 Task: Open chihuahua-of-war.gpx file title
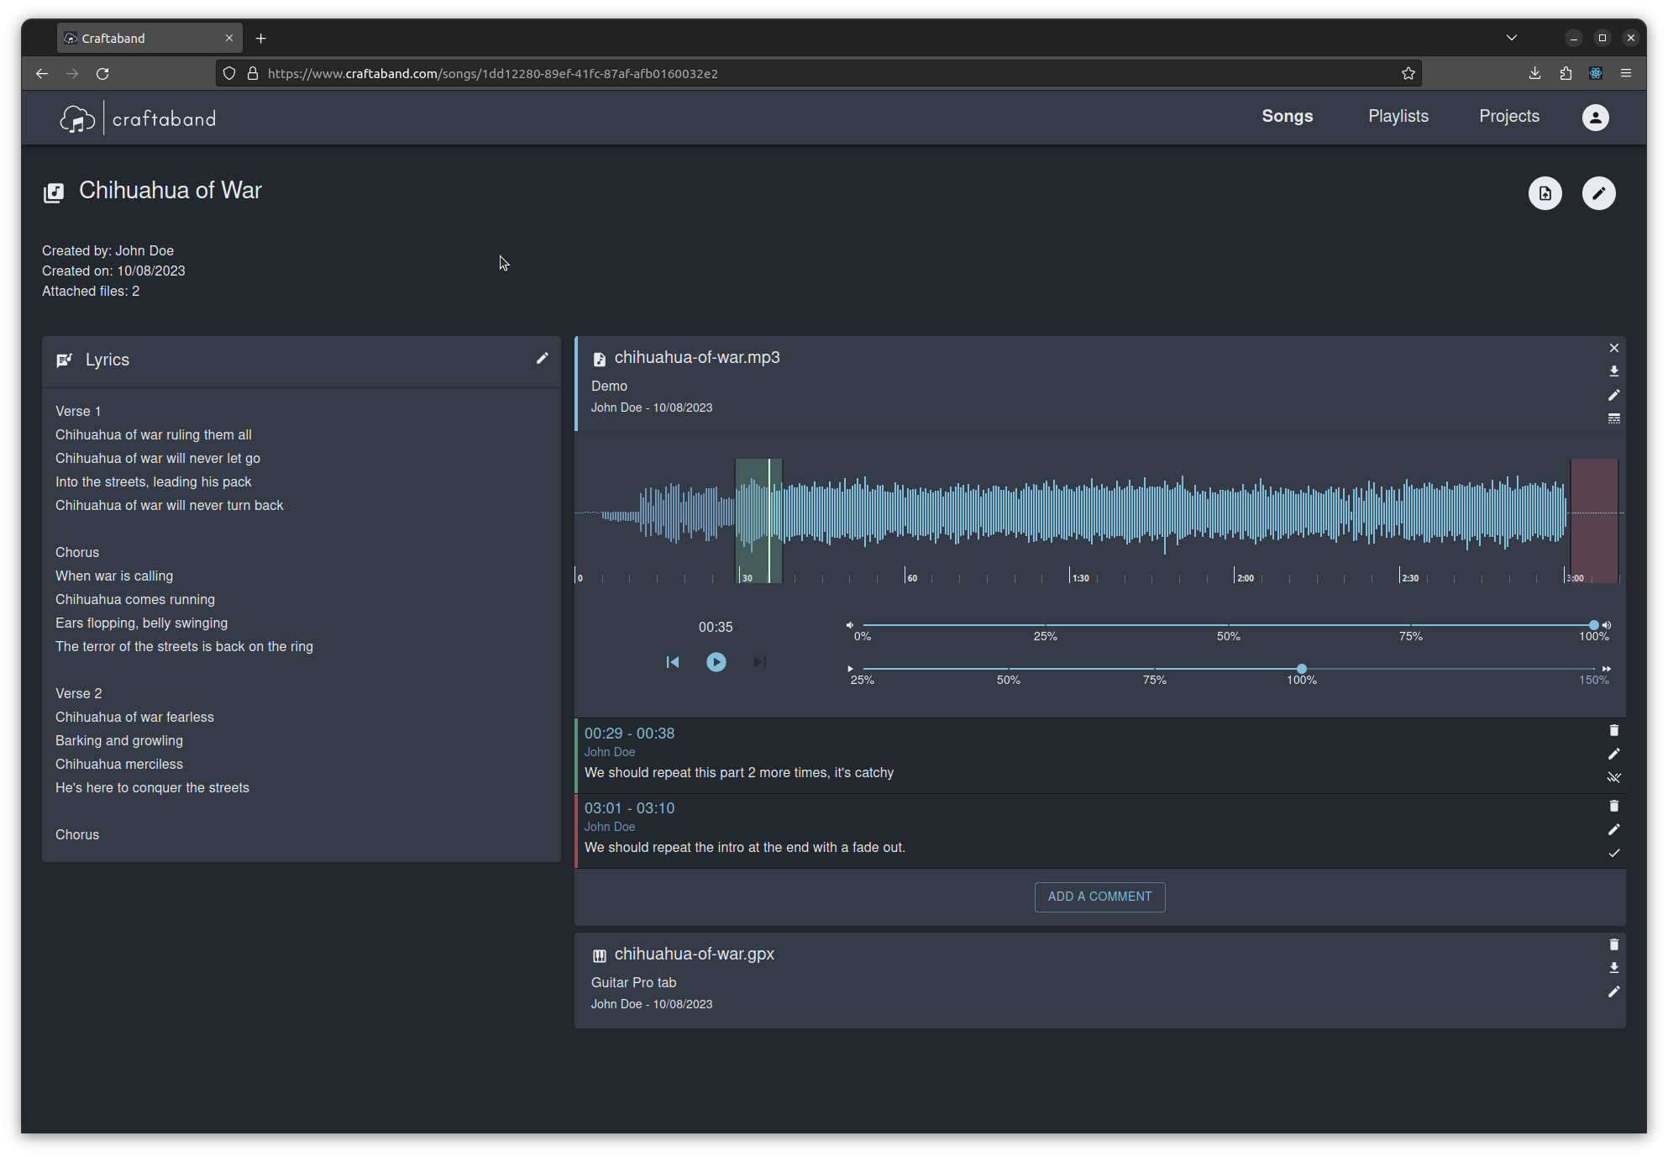(x=694, y=955)
